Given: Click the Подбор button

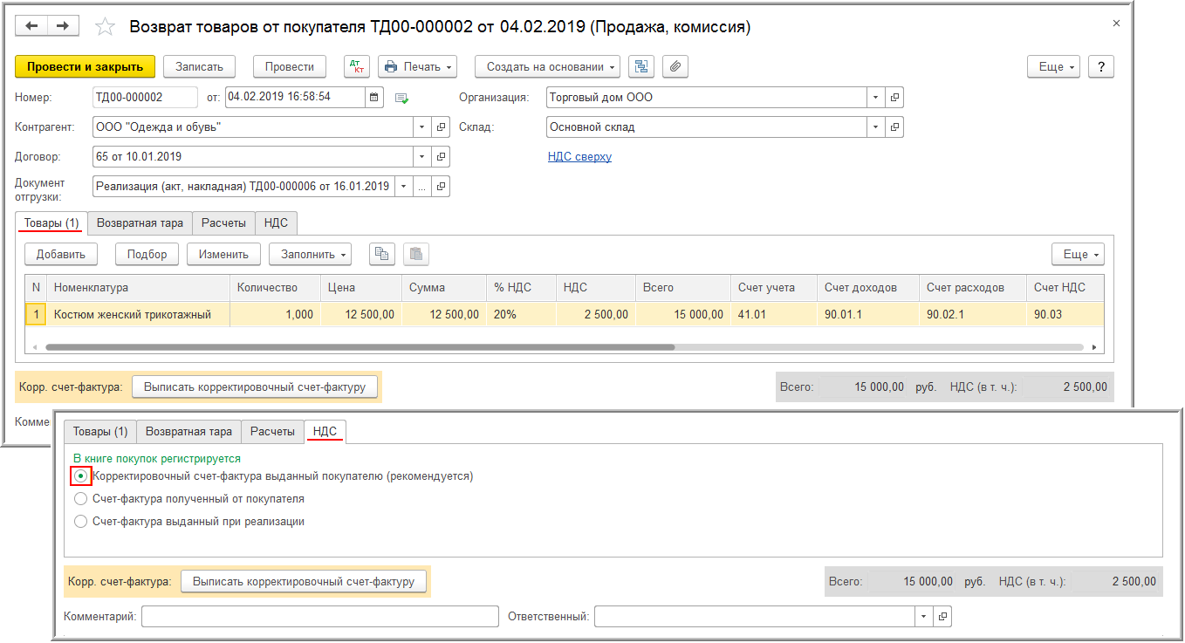Looking at the screenshot, I should [147, 254].
